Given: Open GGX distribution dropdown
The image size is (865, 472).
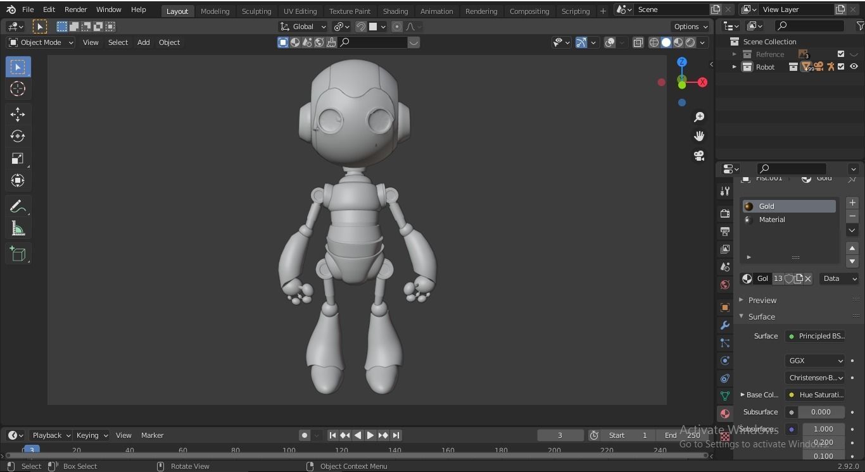Looking at the screenshot, I should click(815, 361).
